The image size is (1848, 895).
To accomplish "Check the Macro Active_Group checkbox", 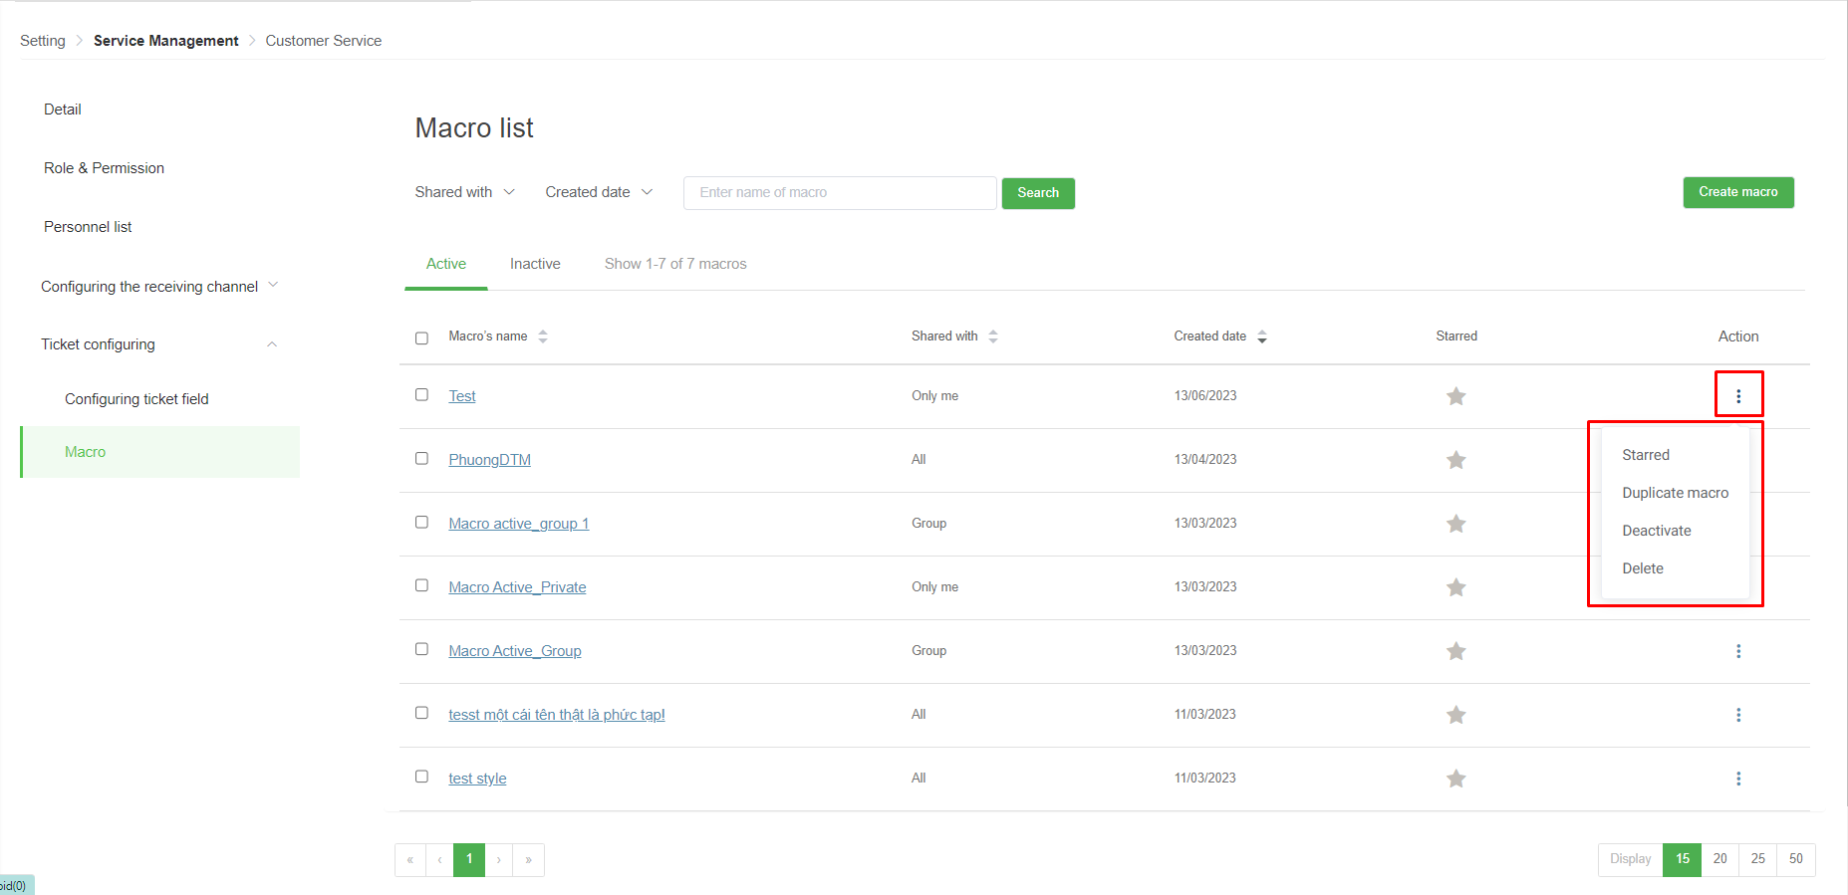I will (x=421, y=649).
